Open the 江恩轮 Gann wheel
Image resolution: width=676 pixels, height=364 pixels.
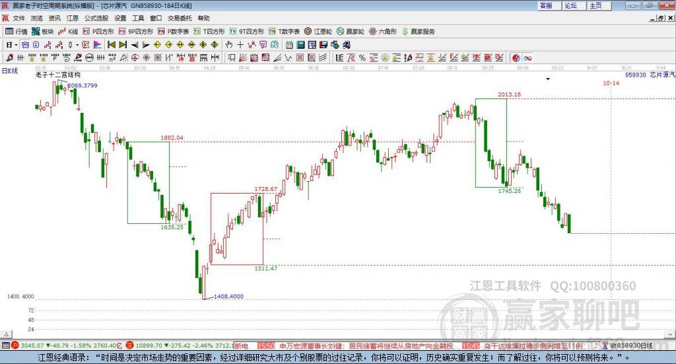318,32
